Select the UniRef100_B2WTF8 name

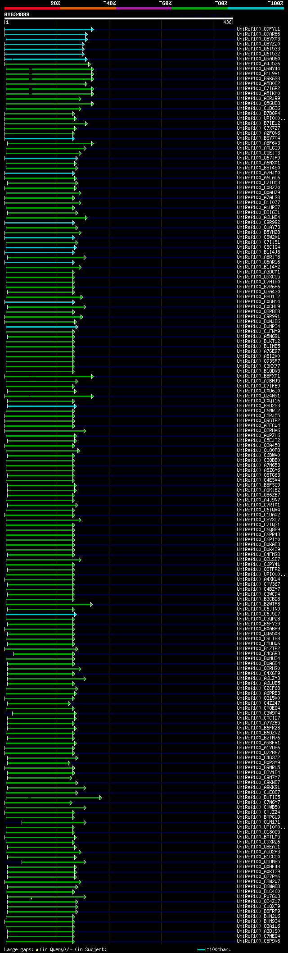(x=258, y=604)
